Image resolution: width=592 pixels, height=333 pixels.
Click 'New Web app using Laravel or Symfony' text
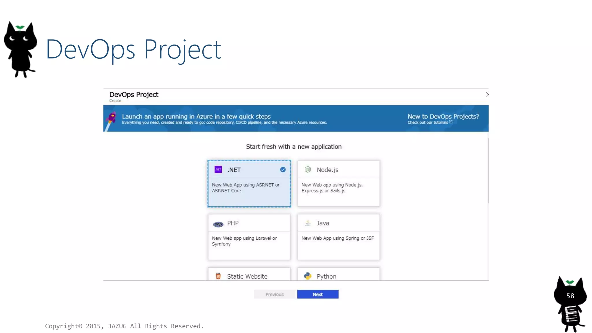[x=244, y=241]
